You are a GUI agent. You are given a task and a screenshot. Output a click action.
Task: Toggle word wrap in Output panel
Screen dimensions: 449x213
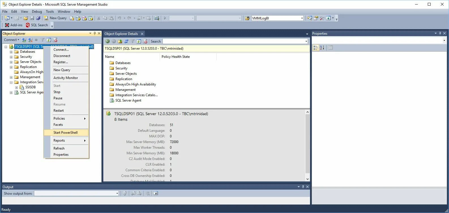click(x=156, y=193)
